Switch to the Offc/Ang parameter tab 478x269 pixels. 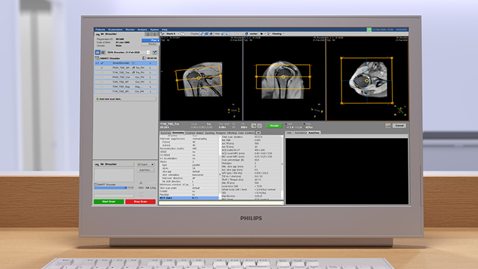tap(232, 133)
